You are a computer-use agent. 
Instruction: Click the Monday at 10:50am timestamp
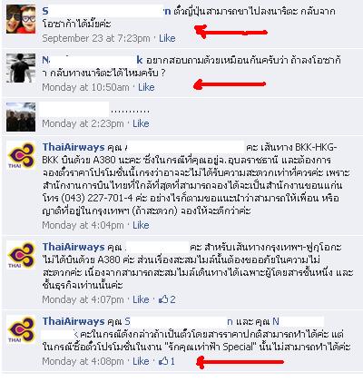(x=85, y=87)
